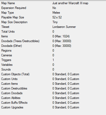
Task: Click the Map Size Description value Tiny
Action: coord(55,22)
